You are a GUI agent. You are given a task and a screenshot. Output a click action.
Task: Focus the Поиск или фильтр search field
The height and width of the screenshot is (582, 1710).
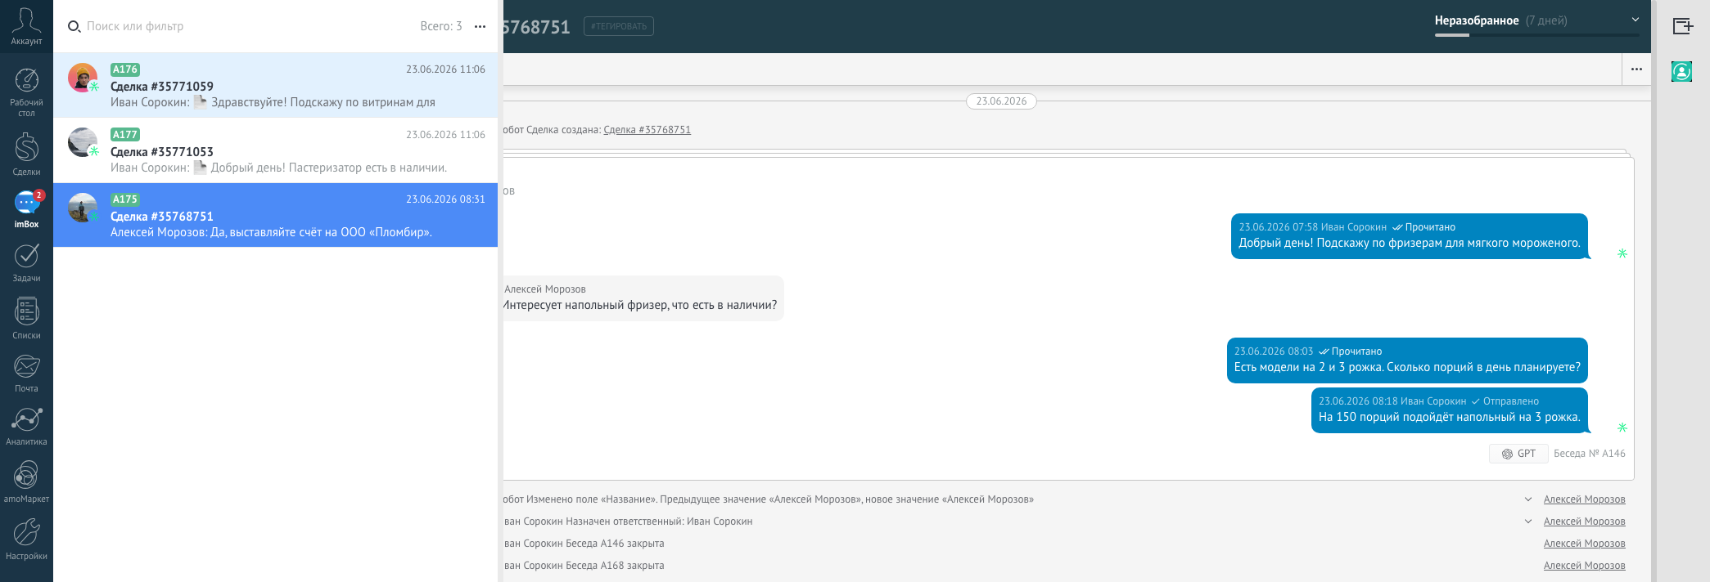pos(246,26)
